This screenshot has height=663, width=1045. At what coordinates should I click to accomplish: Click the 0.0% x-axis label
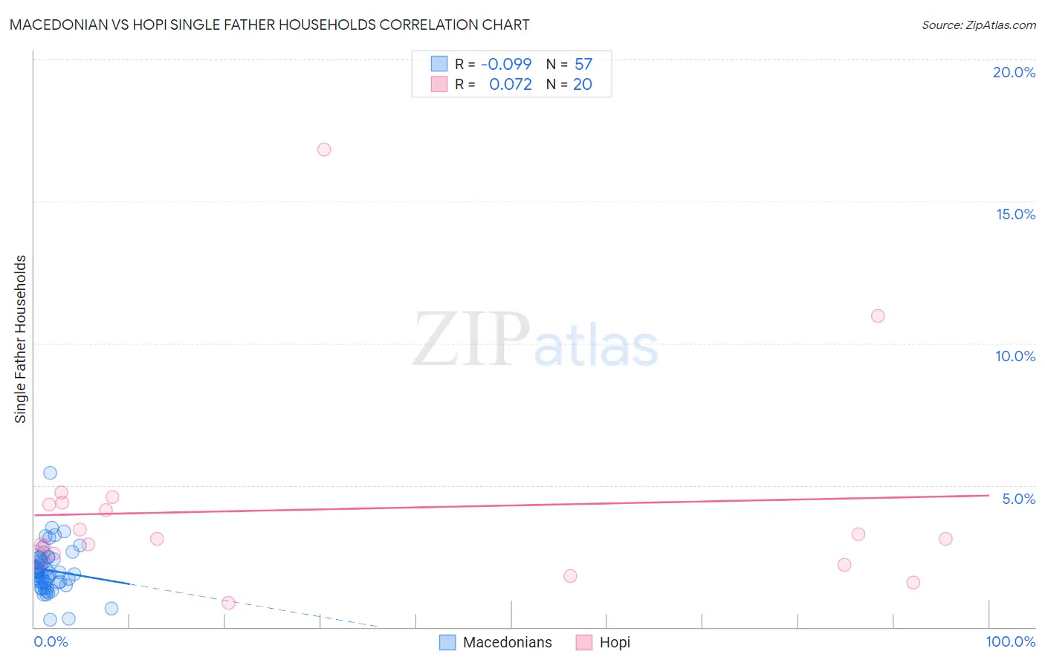click(x=51, y=641)
